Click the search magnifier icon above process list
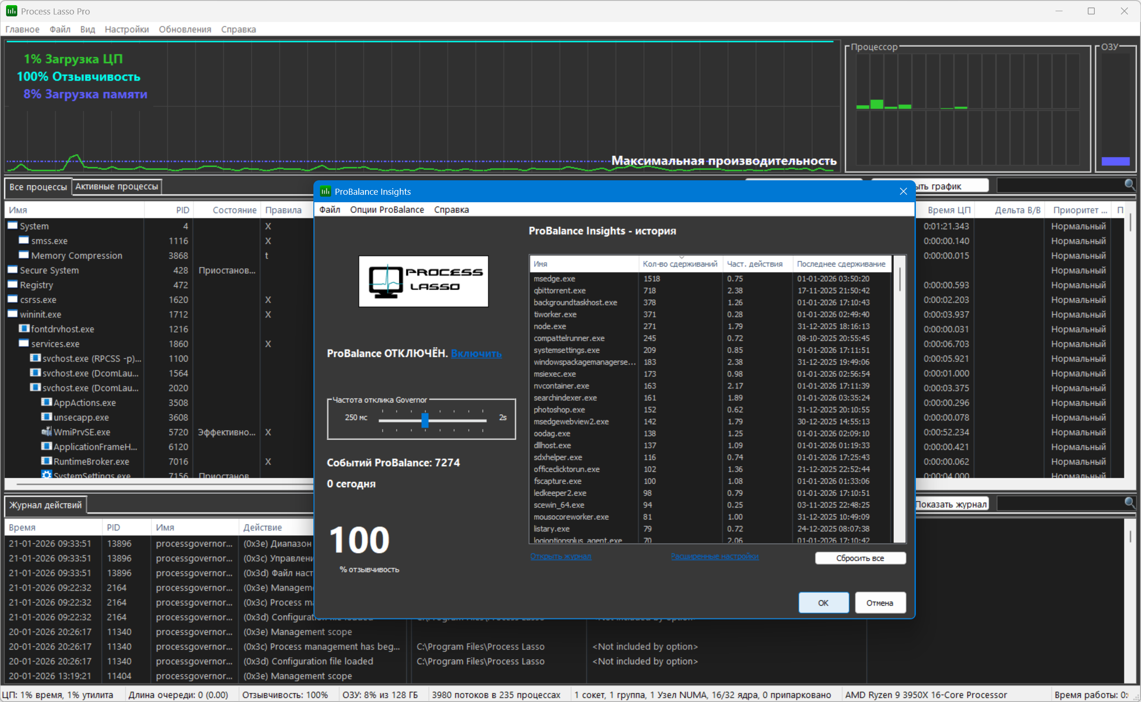Viewport: 1141px width, 702px height. pyautogui.click(x=1129, y=184)
